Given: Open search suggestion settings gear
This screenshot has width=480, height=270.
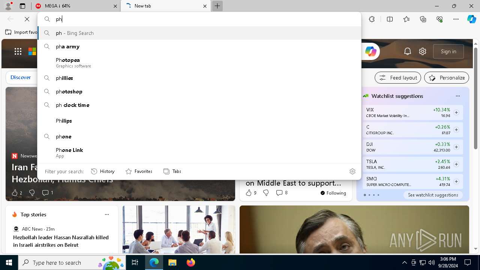Looking at the screenshot, I should click(x=352, y=171).
